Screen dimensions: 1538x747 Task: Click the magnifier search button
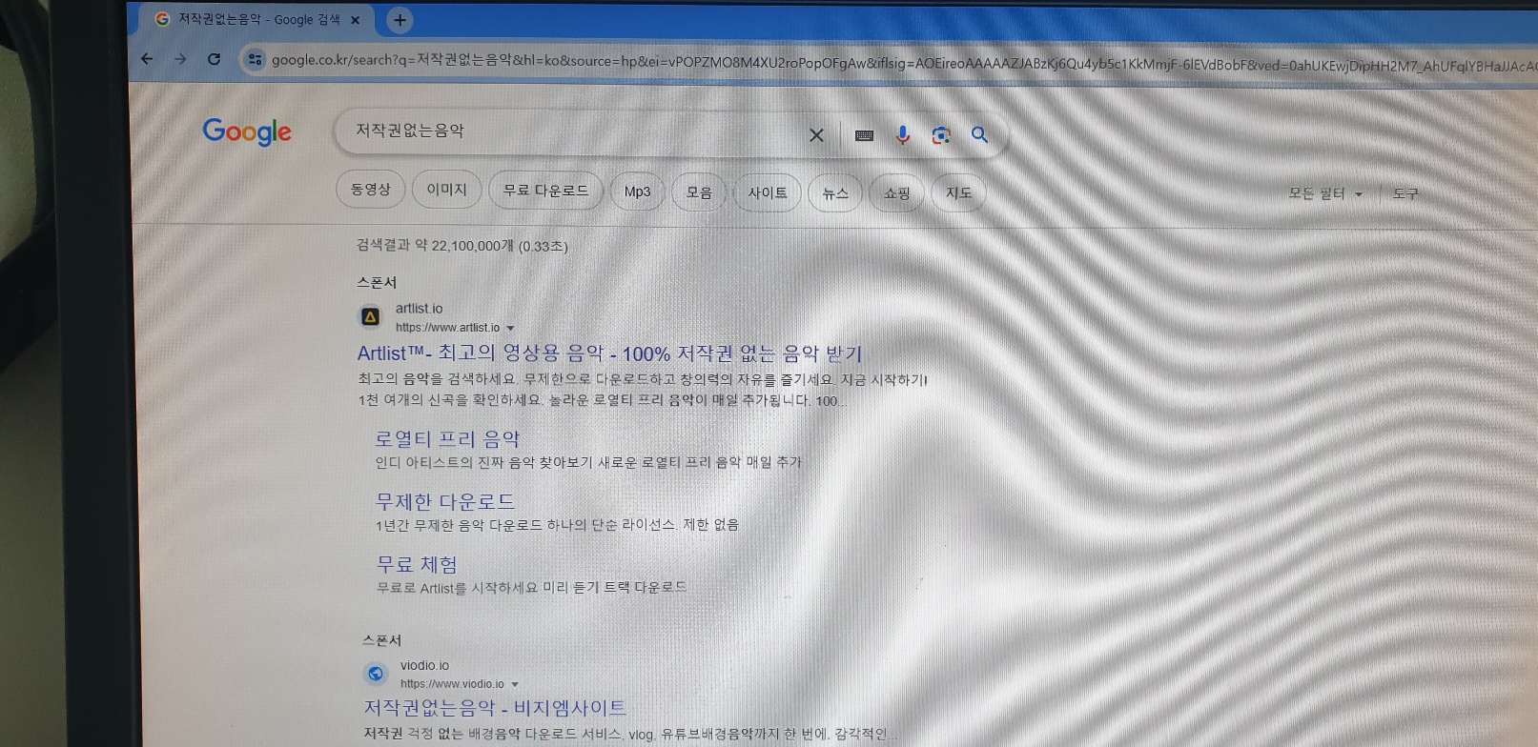click(979, 134)
